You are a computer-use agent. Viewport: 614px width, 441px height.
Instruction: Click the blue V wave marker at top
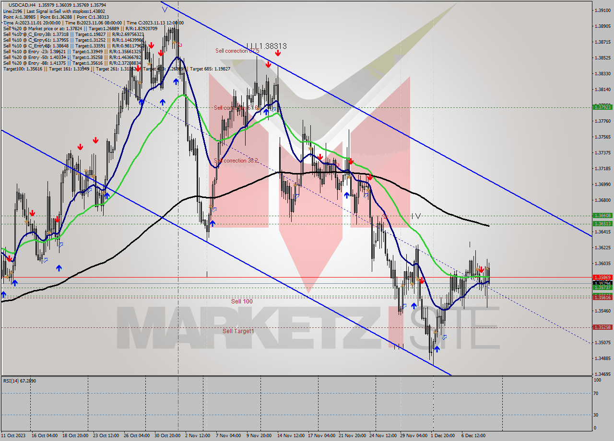click(x=165, y=9)
